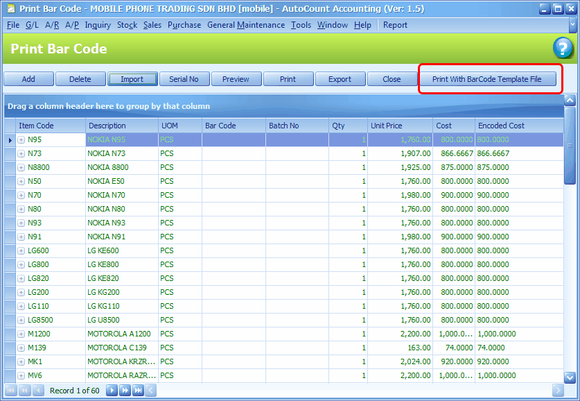This screenshot has width=580, height=401.
Task: Sort by the Encoded Cost column header
Action: pos(519,126)
